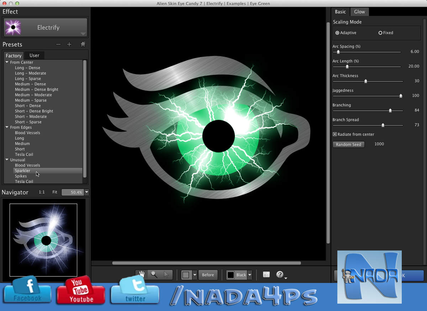The height and width of the screenshot is (311, 427).
Task: Click the home icon in Presets
Action: point(83,44)
